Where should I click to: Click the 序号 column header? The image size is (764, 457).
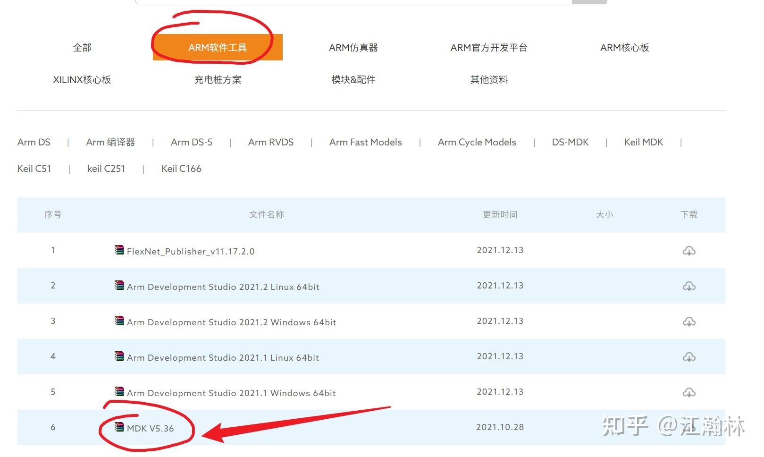(x=53, y=214)
